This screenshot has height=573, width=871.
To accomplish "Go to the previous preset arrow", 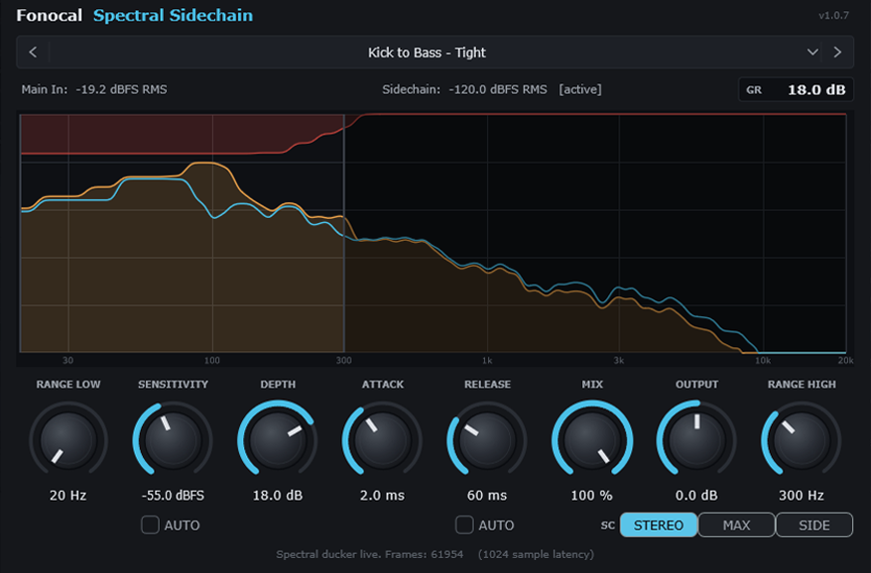I will 33,53.
